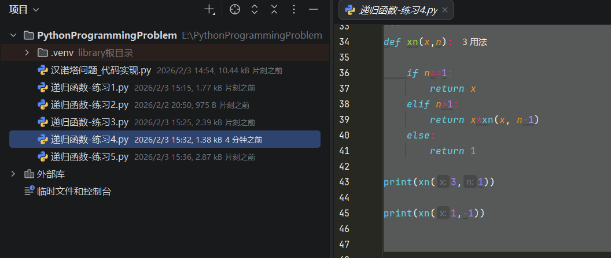This screenshot has width=611, height=258.
Task: Click the PythonProgrammingProblem project root
Action: pyautogui.click(x=107, y=35)
